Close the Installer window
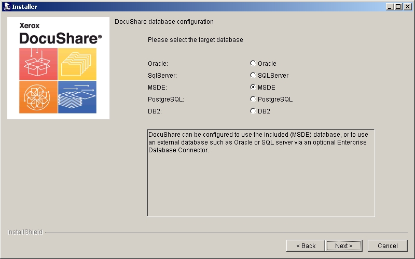Image resolution: width=415 pixels, height=259 pixels. pyautogui.click(x=408, y=7)
